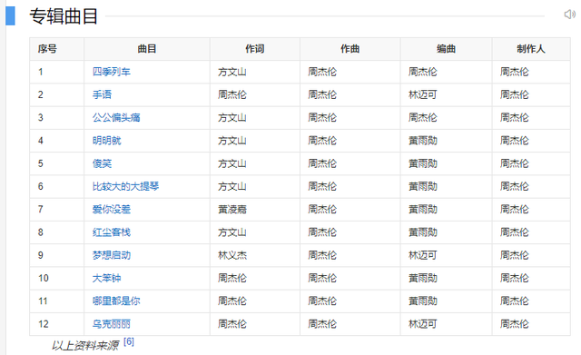
Task: Click the speaker read-aloud icon beside 专辑曲目
Action: (x=569, y=15)
